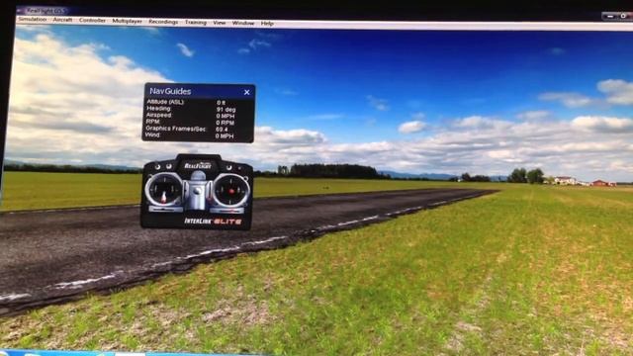
Task: Open the Controller menu
Action: coord(92,20)
